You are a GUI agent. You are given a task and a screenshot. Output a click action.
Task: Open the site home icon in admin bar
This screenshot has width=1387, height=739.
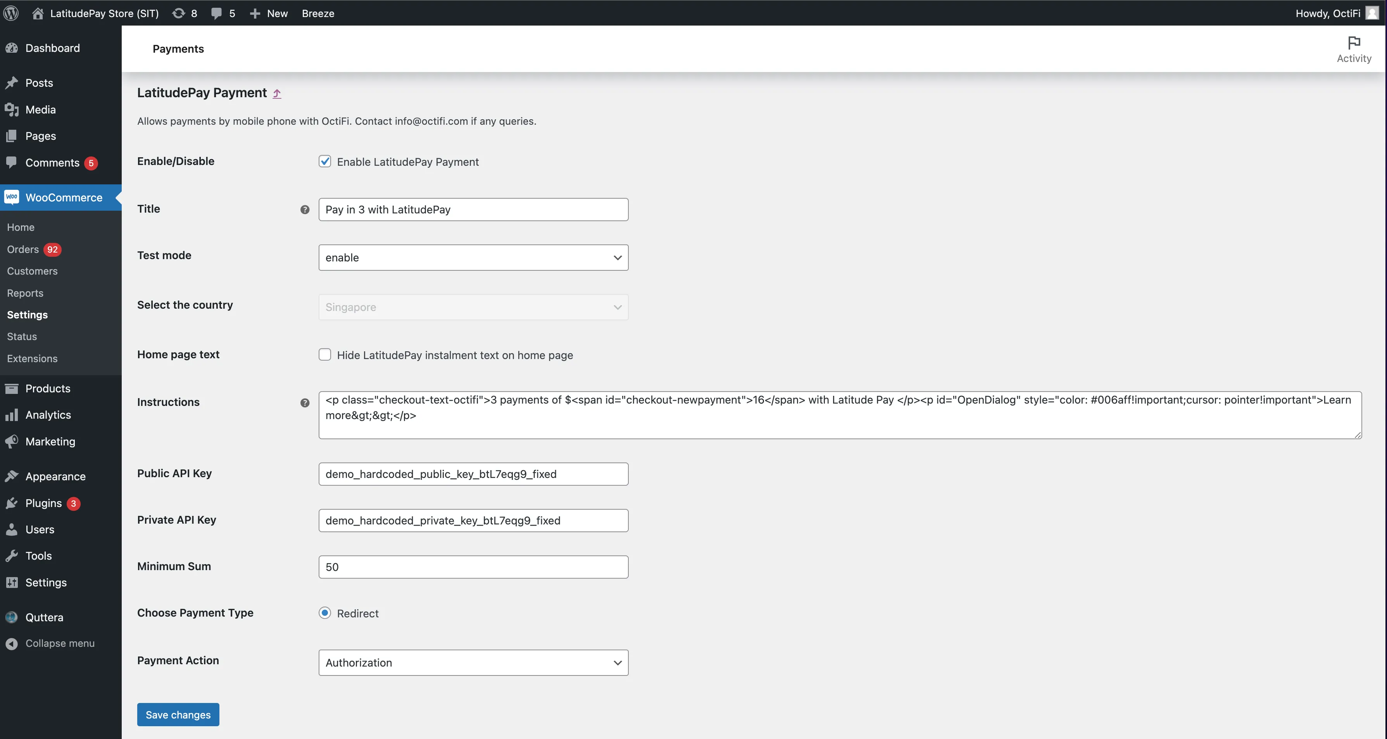tap(38, 13)
